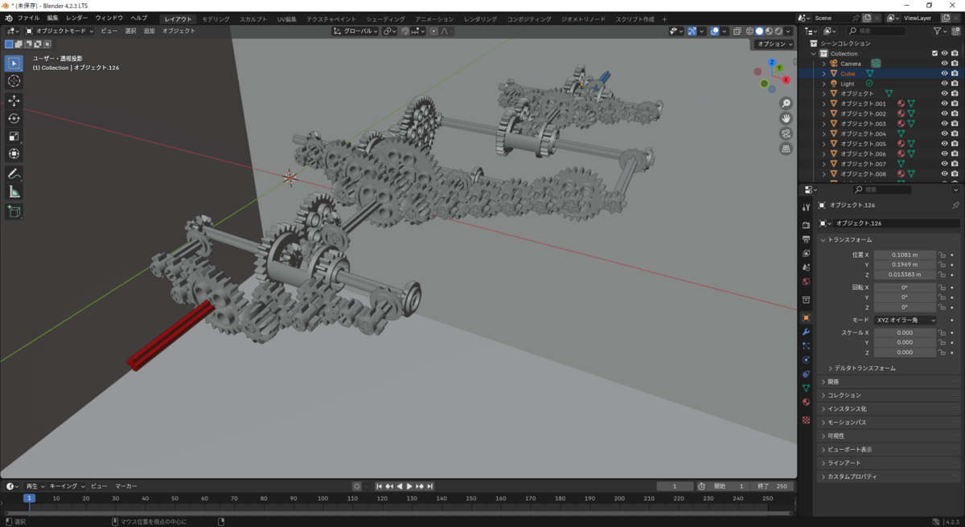Open the XYZ オイラー角 rotation mode dropdown

click(x=905, y=320)
